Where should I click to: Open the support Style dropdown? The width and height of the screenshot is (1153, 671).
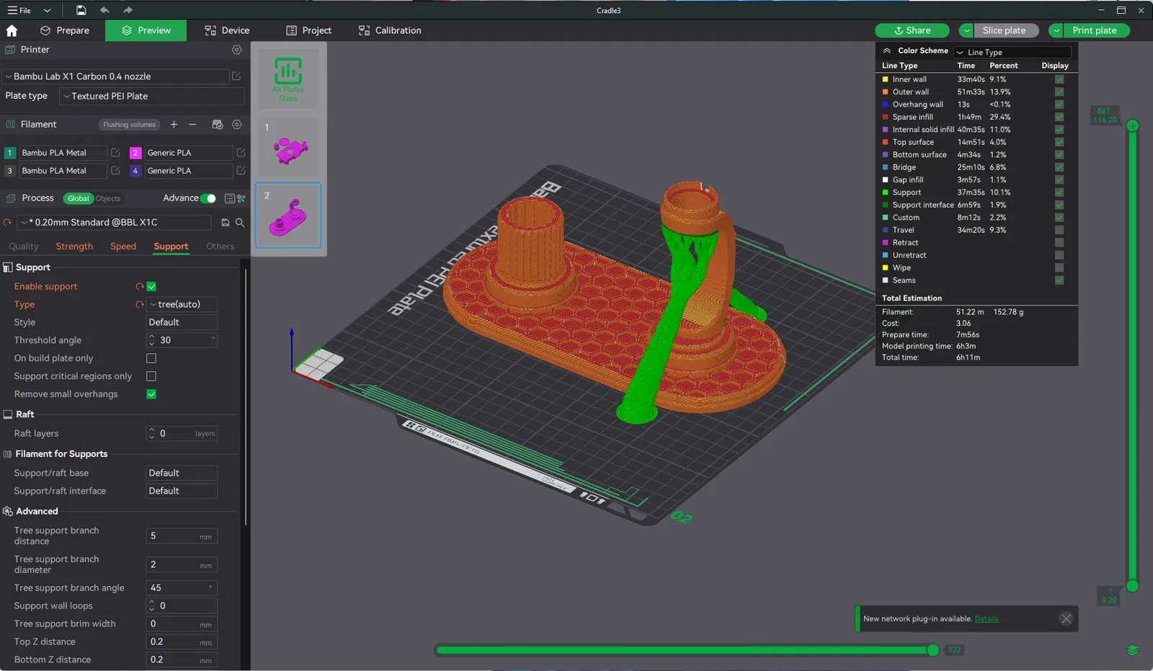click(x=182, y=323)
